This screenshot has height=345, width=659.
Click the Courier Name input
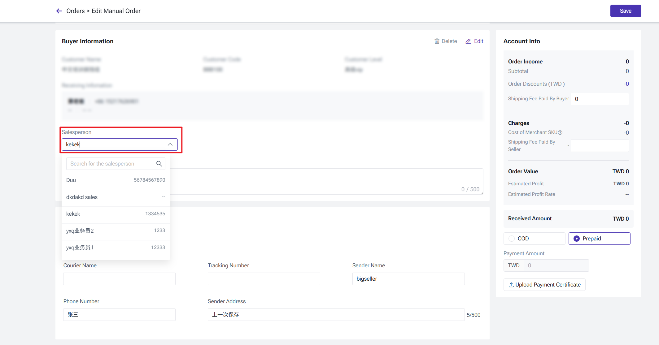(119, 279)
